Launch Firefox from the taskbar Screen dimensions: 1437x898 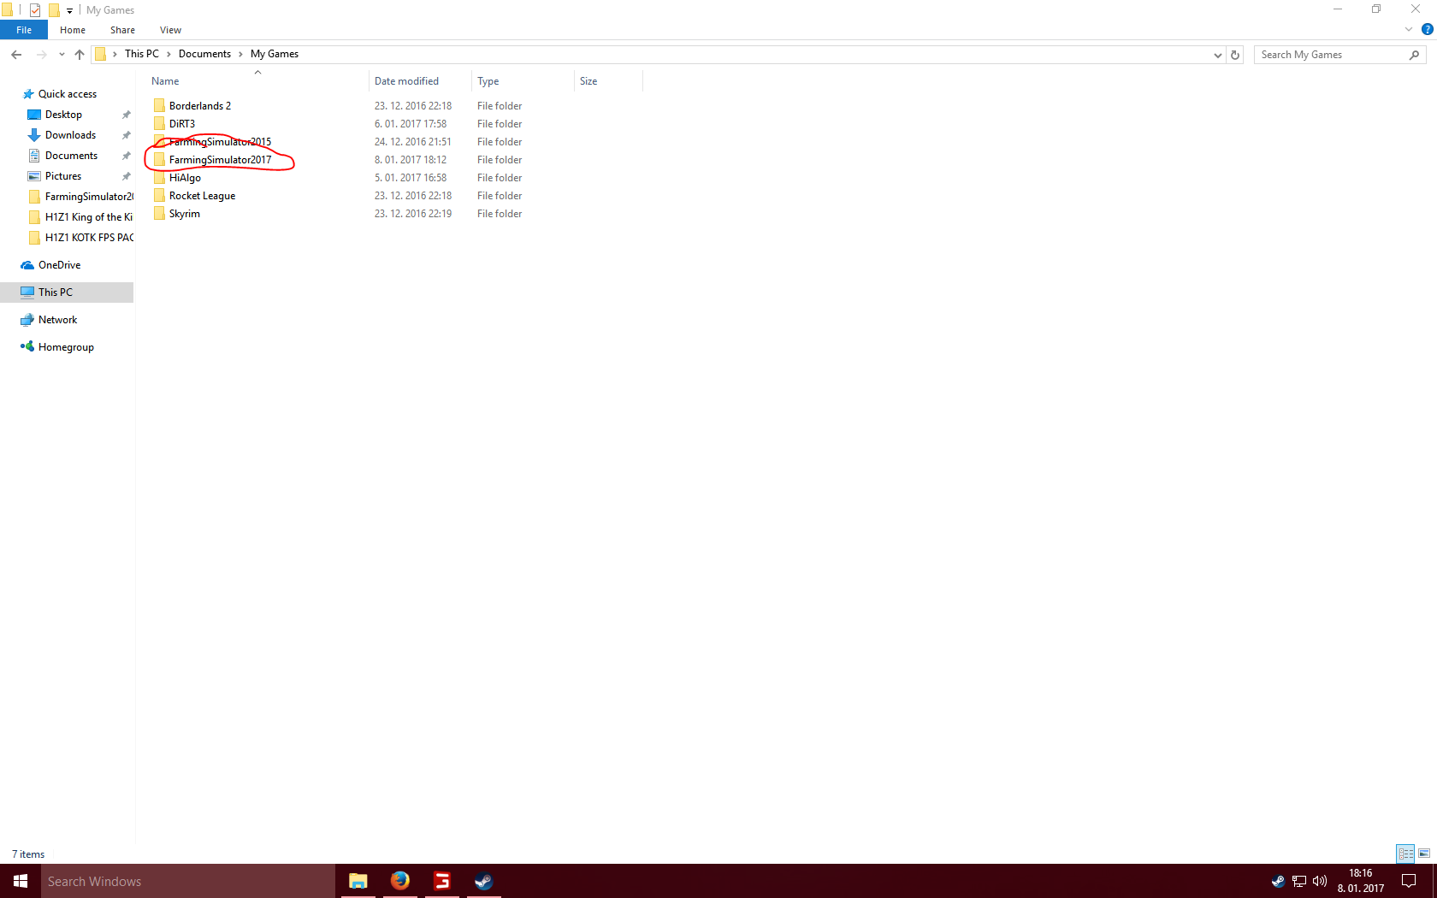click(400, 881)
